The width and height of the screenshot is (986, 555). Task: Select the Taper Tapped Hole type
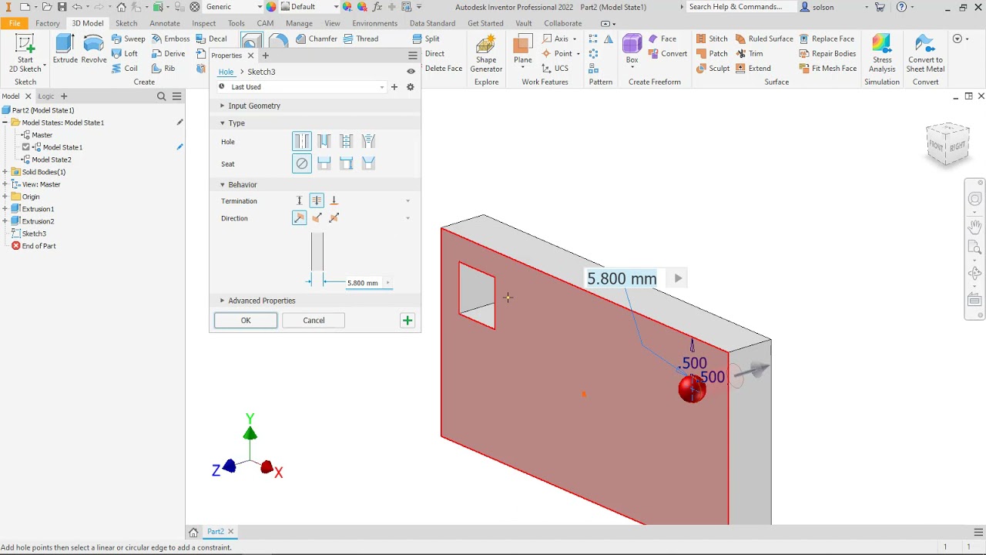pyautogui.click(x=369, y=141)
